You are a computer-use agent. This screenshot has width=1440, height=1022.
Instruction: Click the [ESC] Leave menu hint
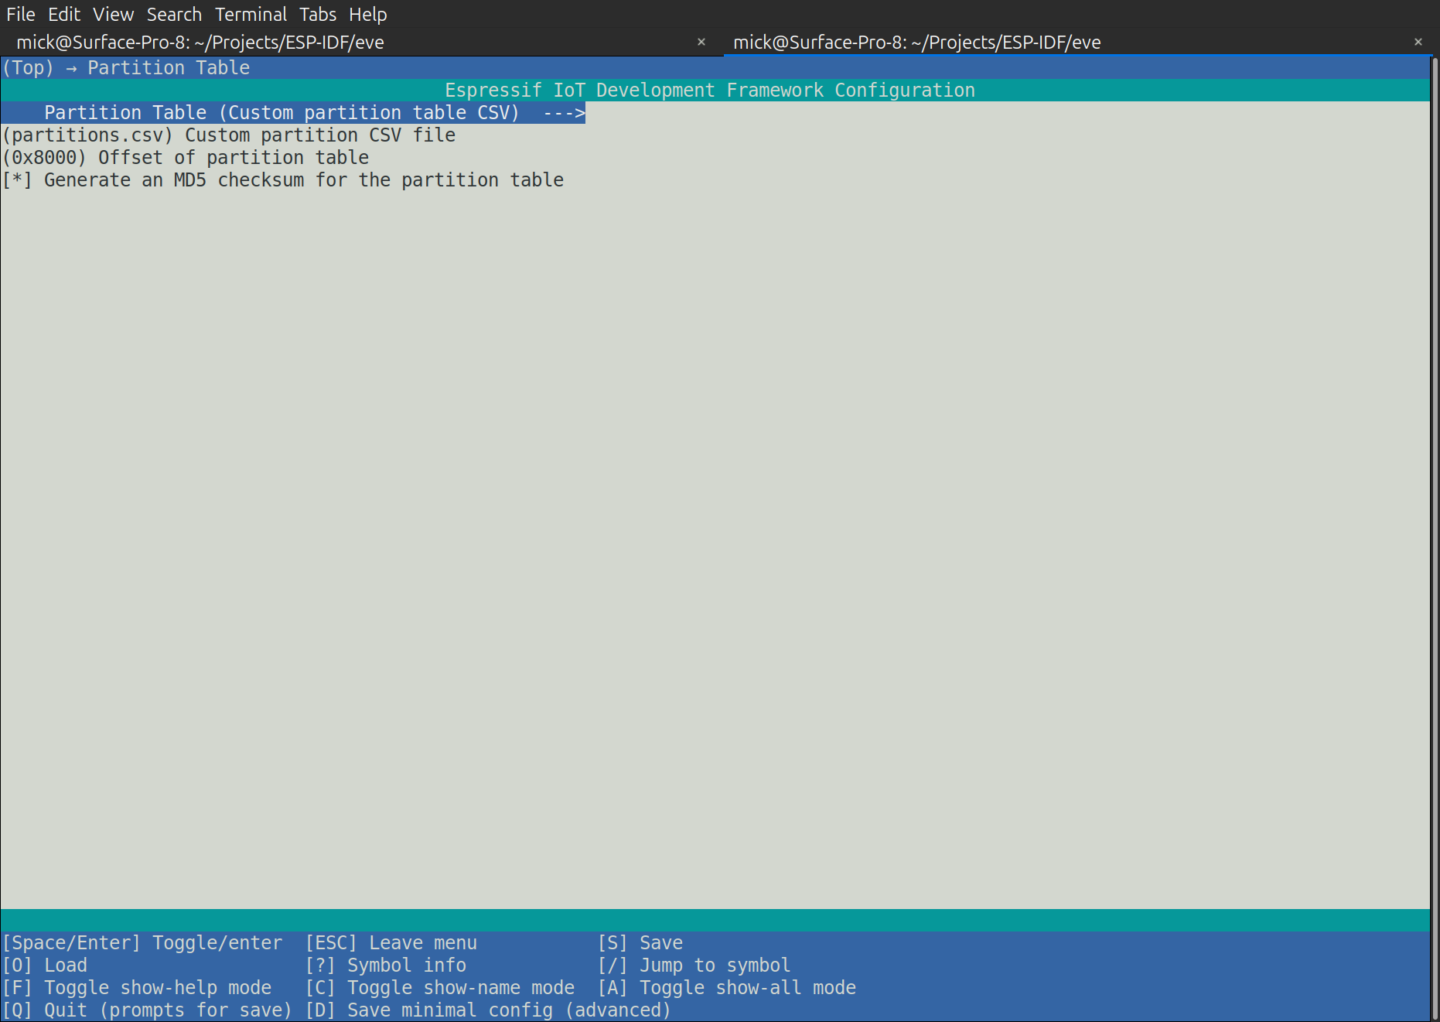391,943
